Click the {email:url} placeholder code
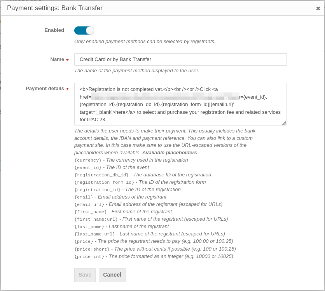This screenshot has width=325, height=291. tap(89, 204)
